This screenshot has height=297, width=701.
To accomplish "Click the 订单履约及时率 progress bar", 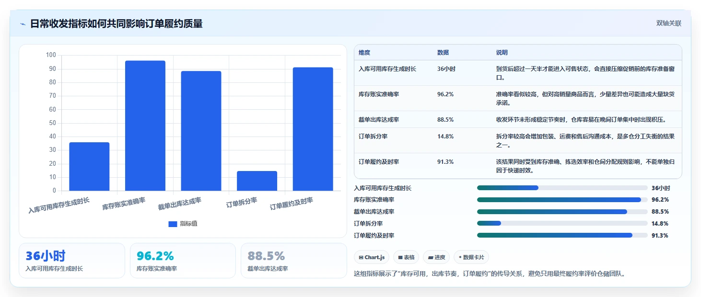I will (562, 235).
